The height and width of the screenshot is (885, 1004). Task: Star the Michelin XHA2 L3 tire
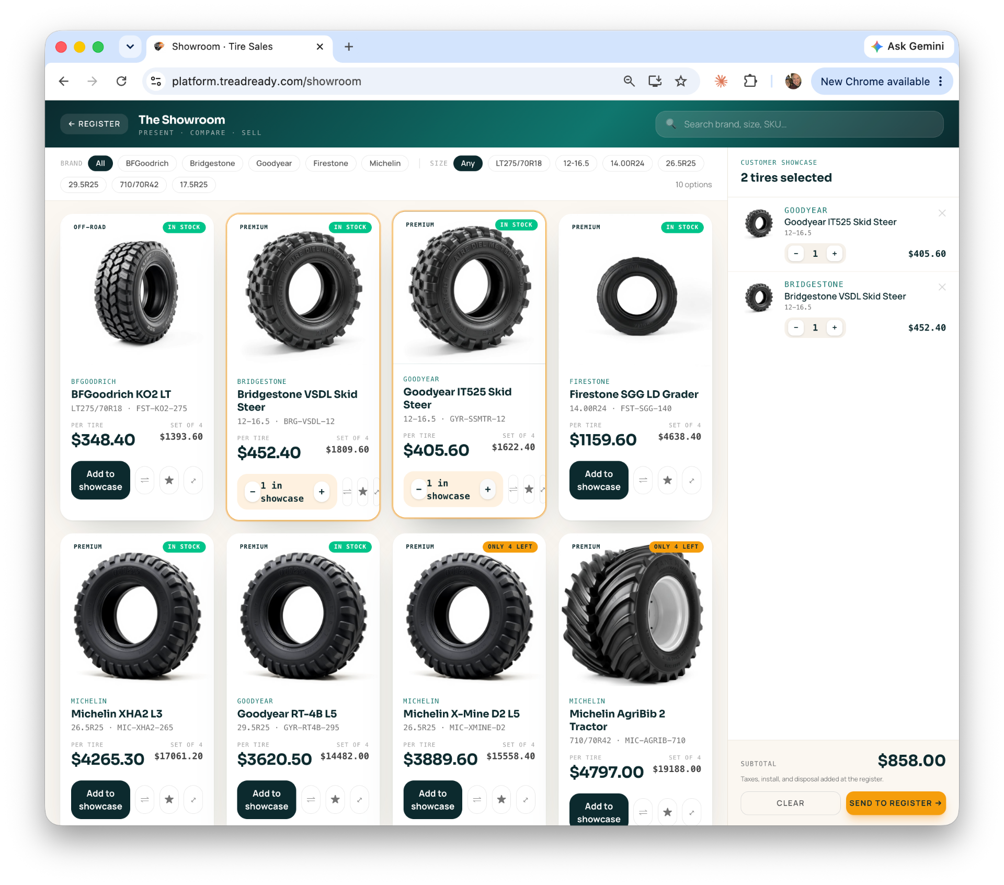pyautogui.click(x=169, y=800)
